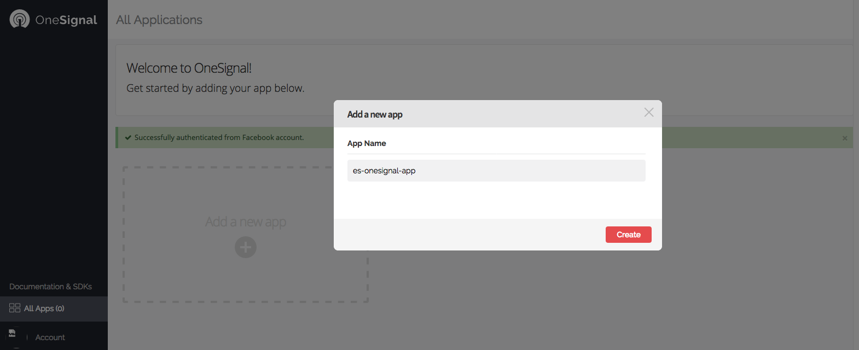Click the 'Add a new app' placeholder card text
The image size is (859, 350).
246,221
